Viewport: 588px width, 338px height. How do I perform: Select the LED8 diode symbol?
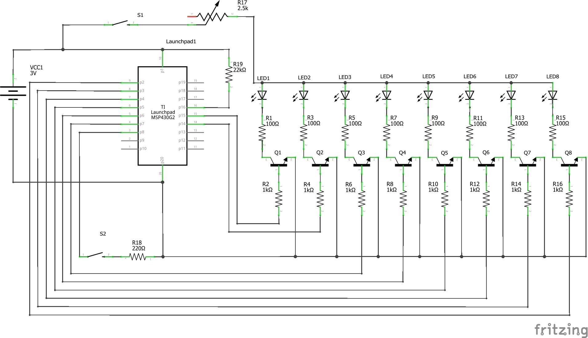coord(550,96)
